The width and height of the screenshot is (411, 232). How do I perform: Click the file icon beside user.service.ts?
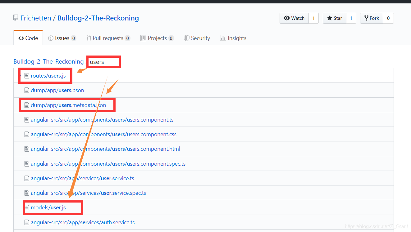[27, 178]
